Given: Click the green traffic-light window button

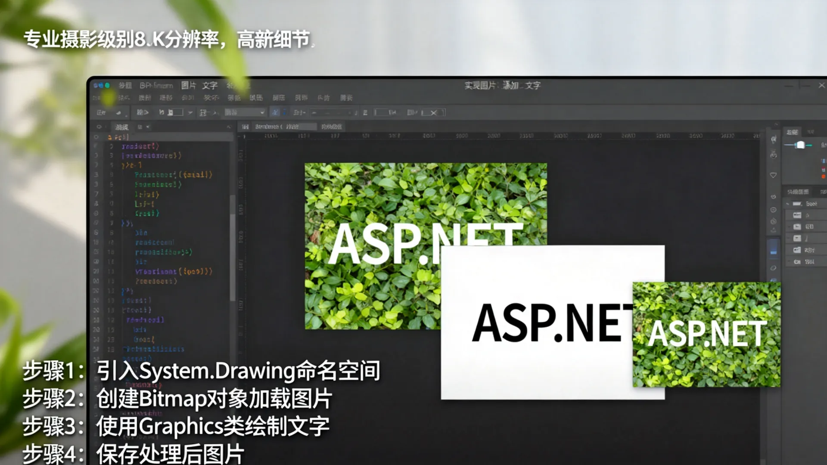Looking at the screenshot, I should pos(107,85).
